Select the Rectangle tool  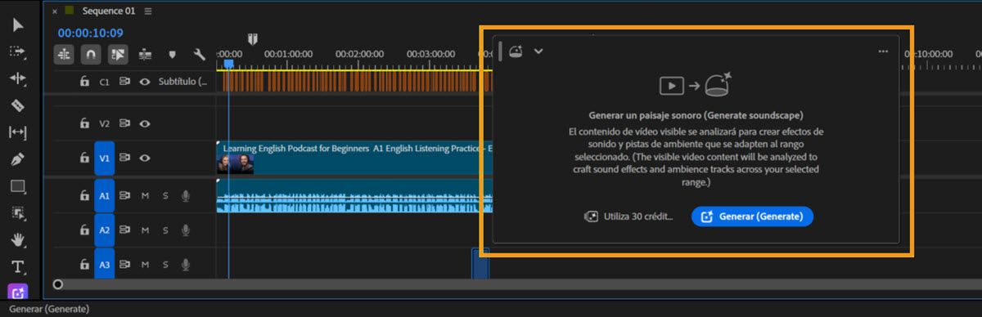pos(18,186)
